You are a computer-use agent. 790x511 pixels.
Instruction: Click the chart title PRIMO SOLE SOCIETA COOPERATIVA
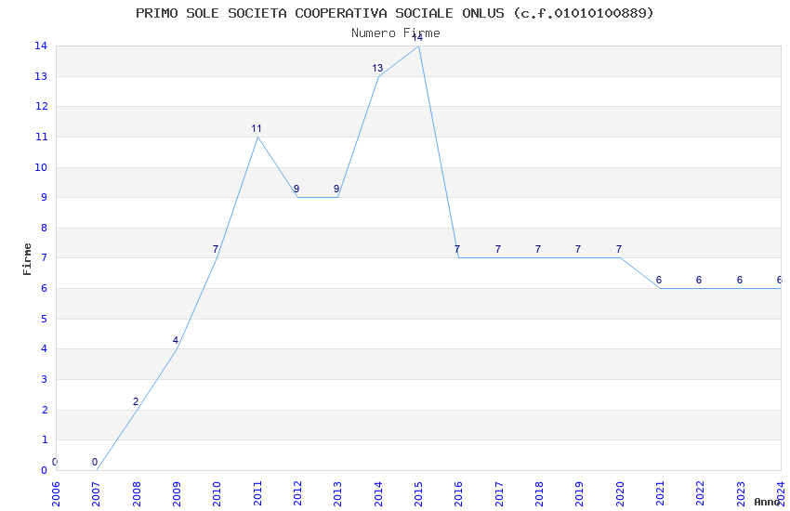394,13
